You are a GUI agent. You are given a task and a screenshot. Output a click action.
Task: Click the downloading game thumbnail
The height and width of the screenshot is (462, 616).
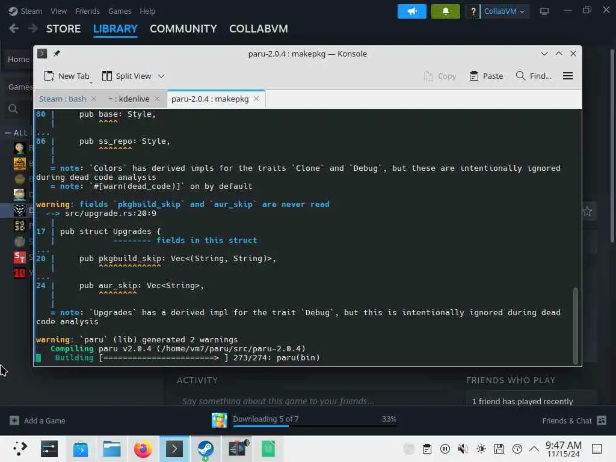click(x=219, y=420)
